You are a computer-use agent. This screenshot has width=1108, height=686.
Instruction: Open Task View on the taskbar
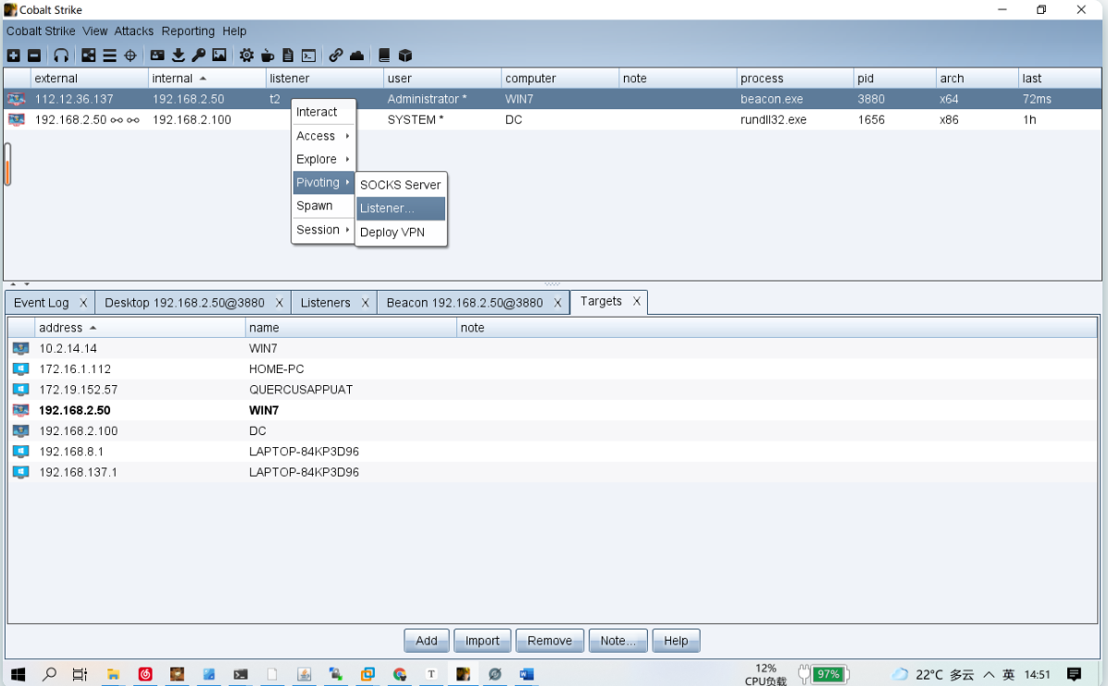pos(80,674)
